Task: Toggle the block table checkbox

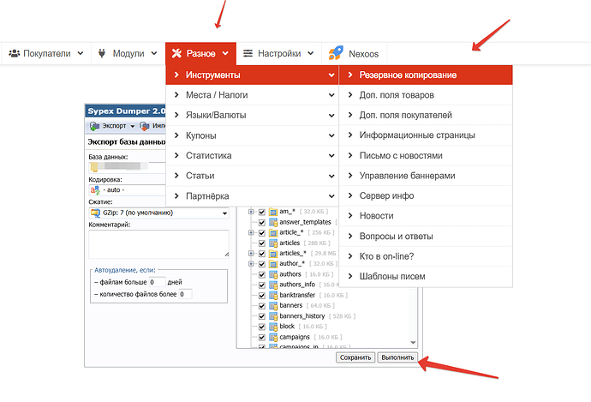Action: click(x=262, y=327)
